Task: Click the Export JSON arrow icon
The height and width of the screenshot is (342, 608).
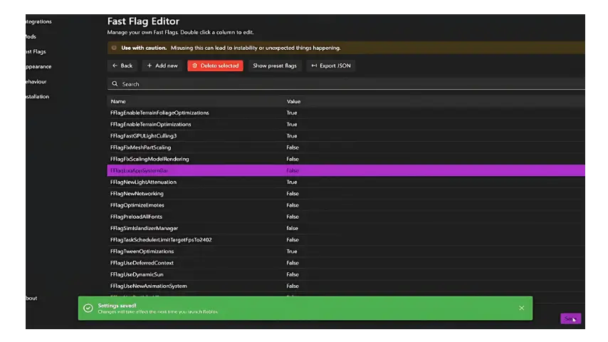Action: (314, 66)
